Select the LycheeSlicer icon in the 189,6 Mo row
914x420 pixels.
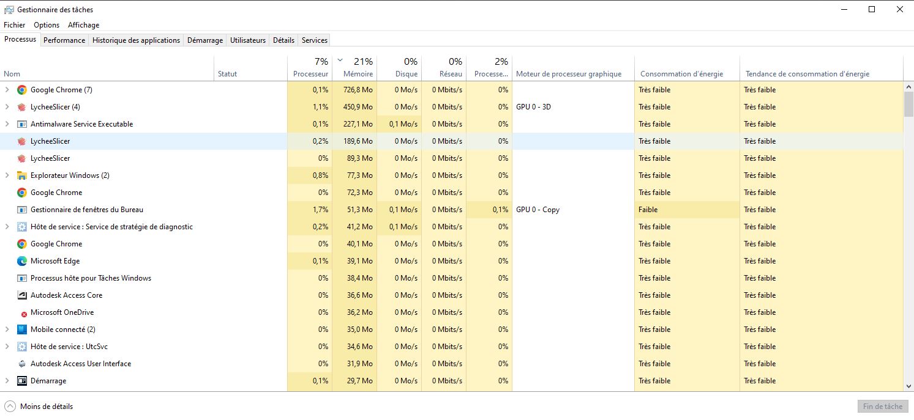pos(21,141)
